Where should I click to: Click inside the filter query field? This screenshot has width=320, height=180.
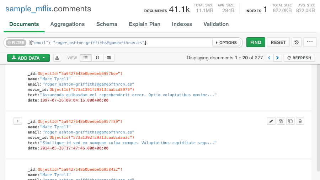(x=121, y=43)
